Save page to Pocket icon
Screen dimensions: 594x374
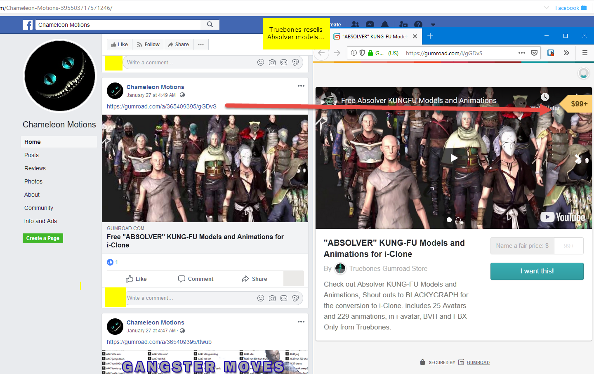click(534, 53)
